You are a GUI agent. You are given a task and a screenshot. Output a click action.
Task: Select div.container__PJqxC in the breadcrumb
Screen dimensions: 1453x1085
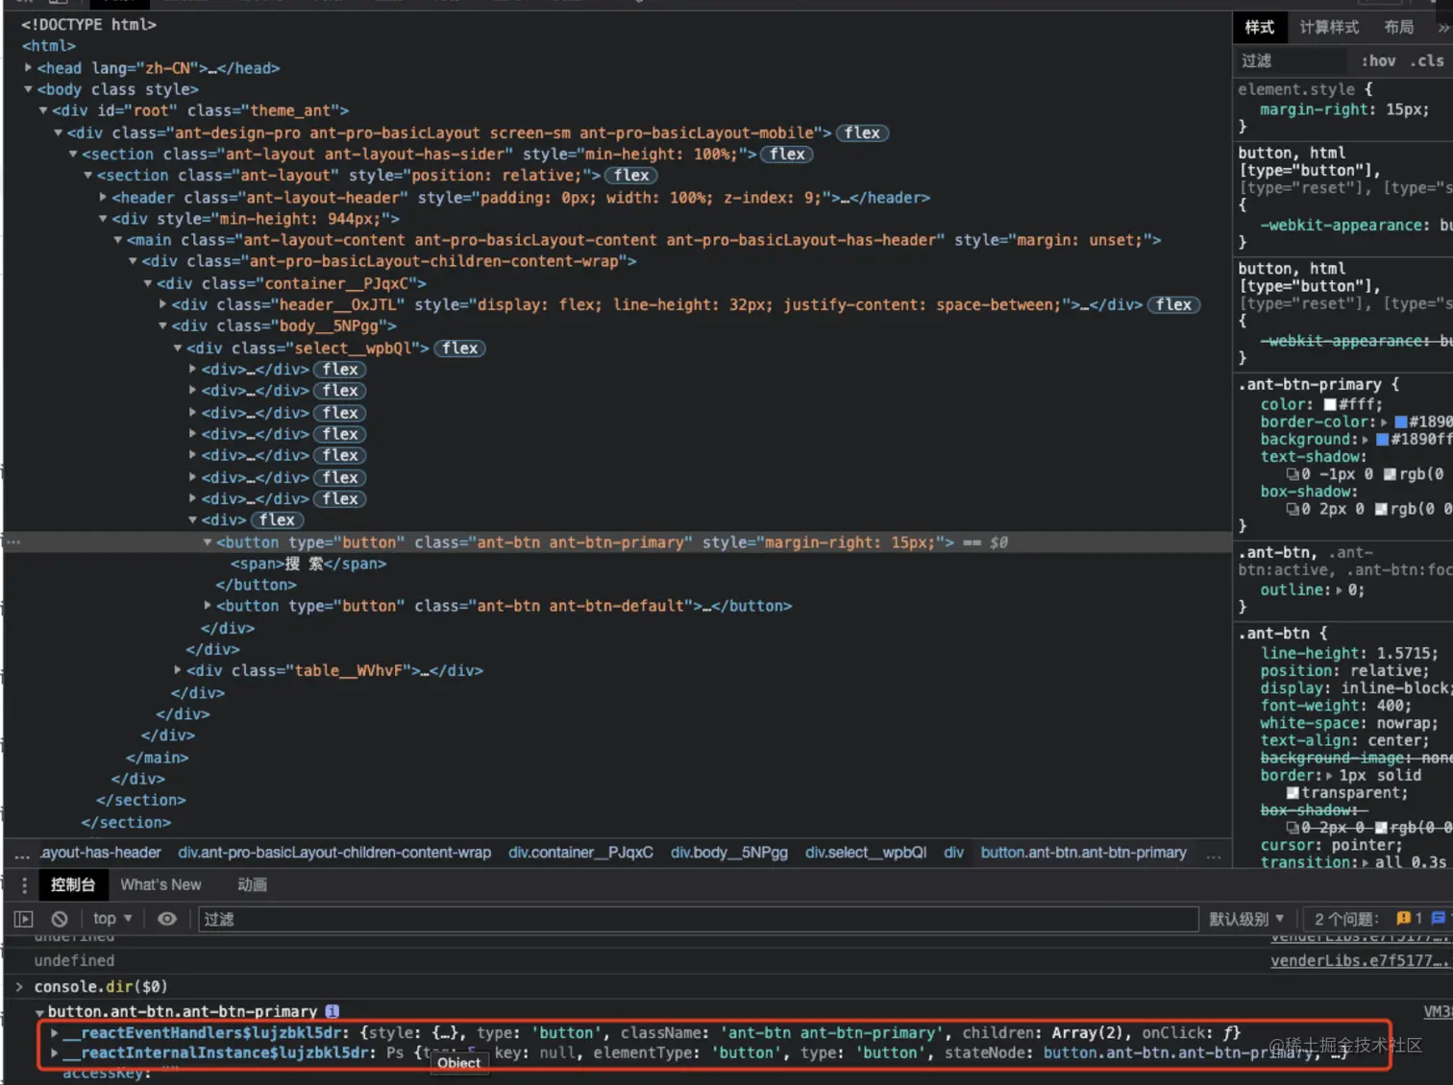click(580, 853)
